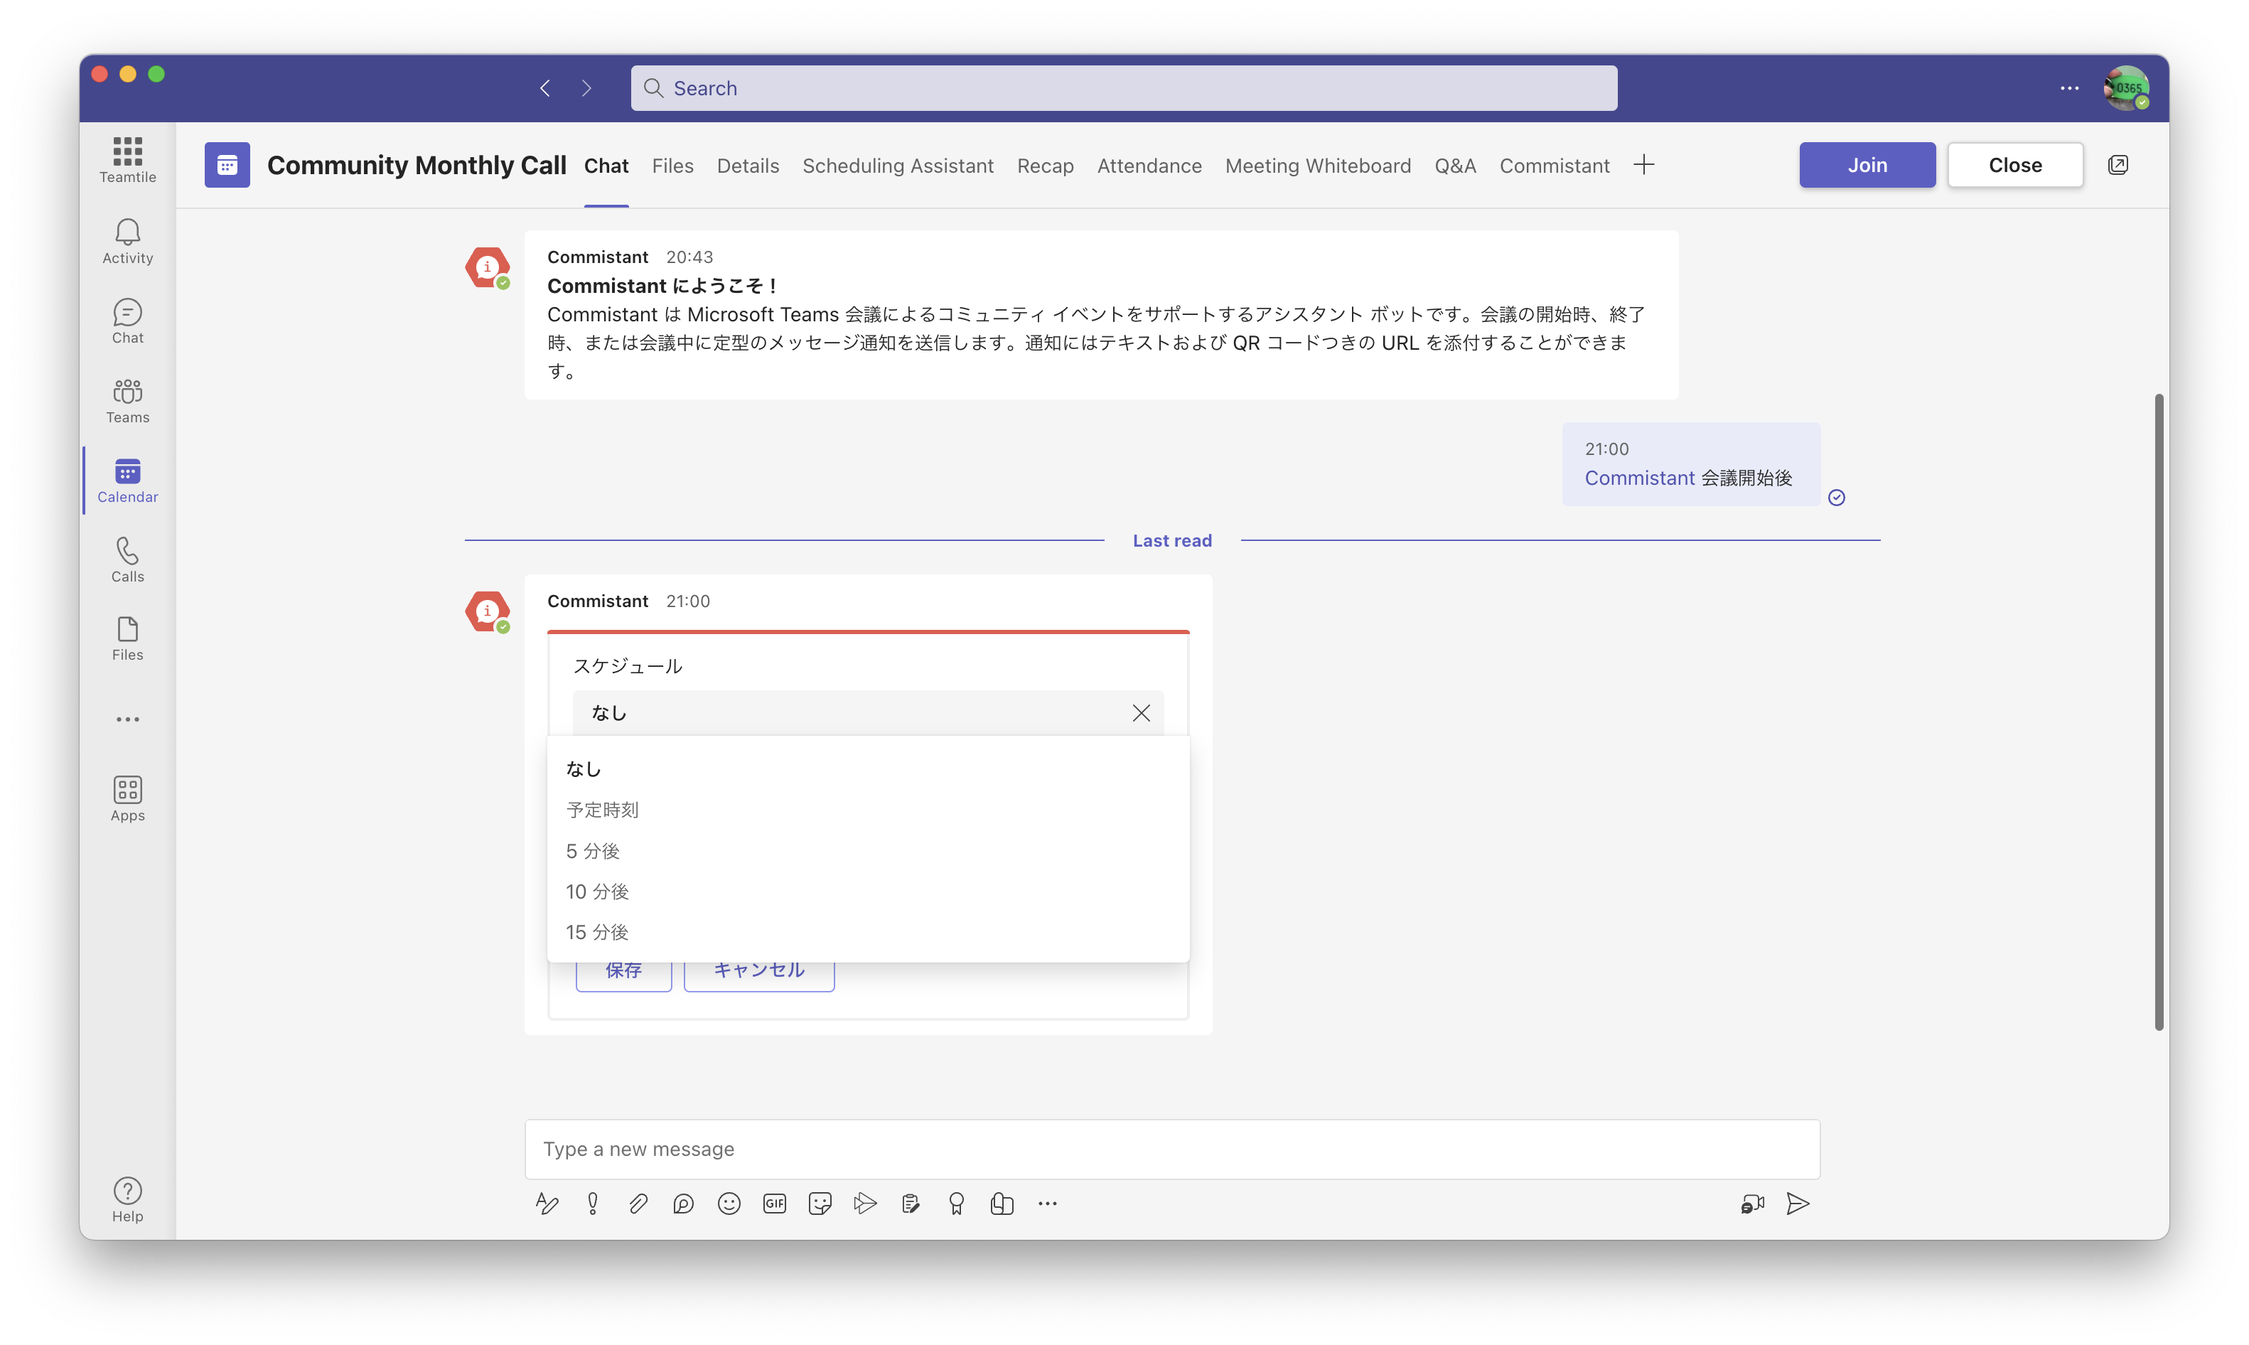The image size is (2249, 1345).
Task: Join the Community Monthly Call
Action: click(x=1867, y=165)
